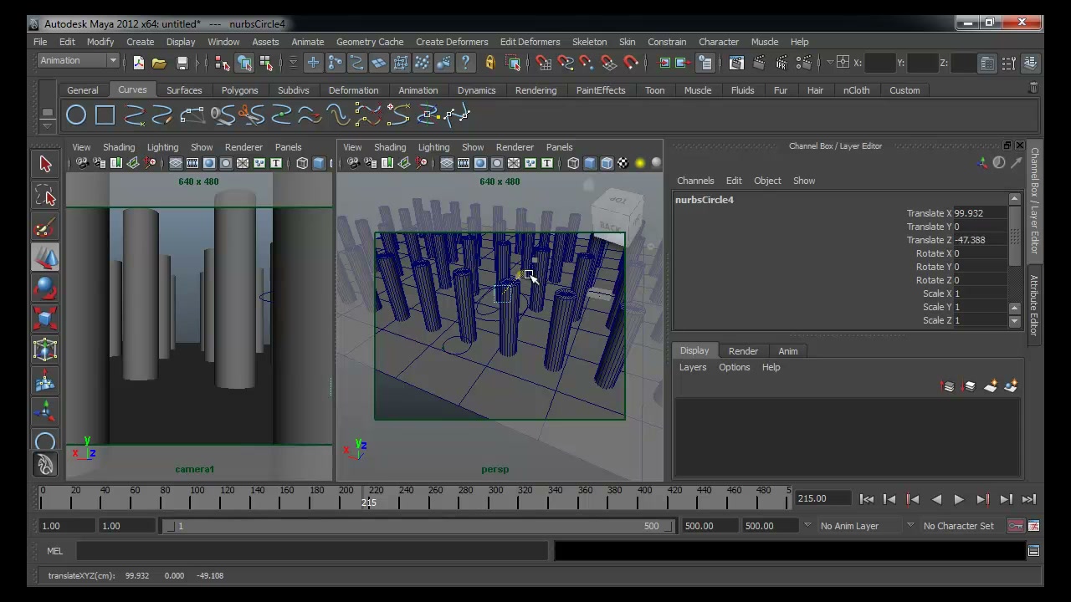Open the Geometry Cache menu
Image resolution: width=1071 pixels, height=602 pixels.
pos(370,42)
